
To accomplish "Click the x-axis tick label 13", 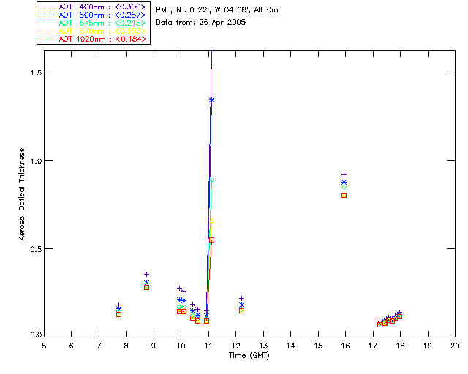I will 263,346.
